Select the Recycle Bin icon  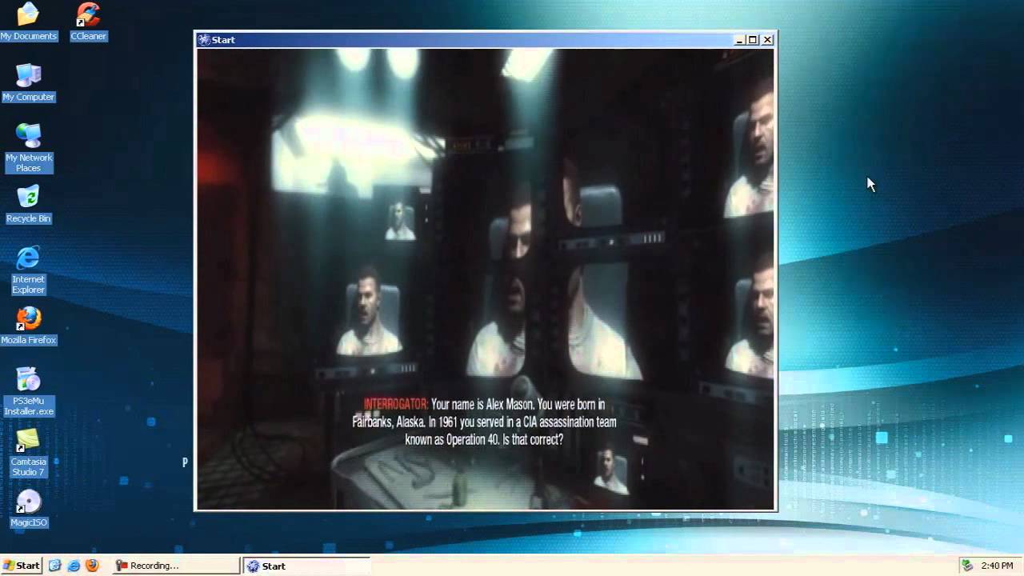pyautogui.click(x=28, y=204)
